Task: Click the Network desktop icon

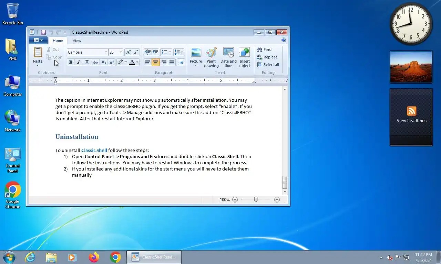Action: pyautogui.click(x=13, y=121)
